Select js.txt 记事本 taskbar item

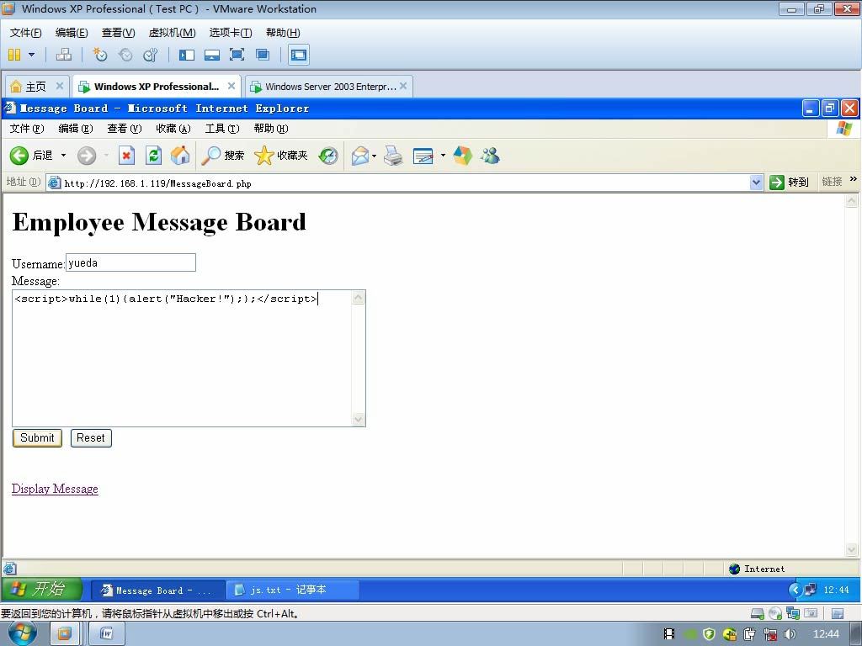tap(293, 590)
